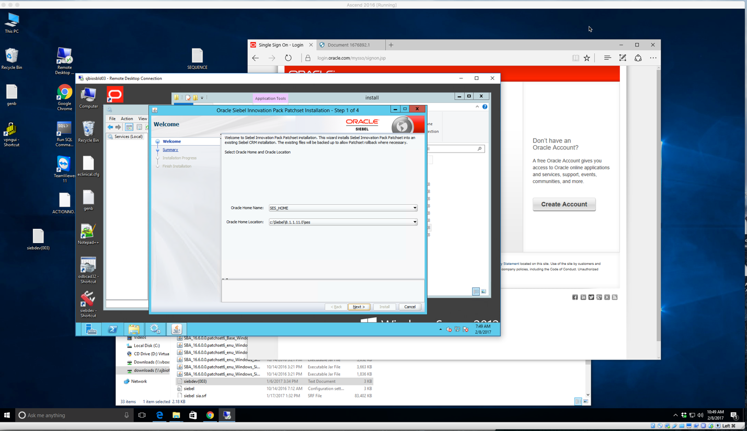Open the File menu in Services window
Viewport: 747px width, 431px height.
coord(112,119)
